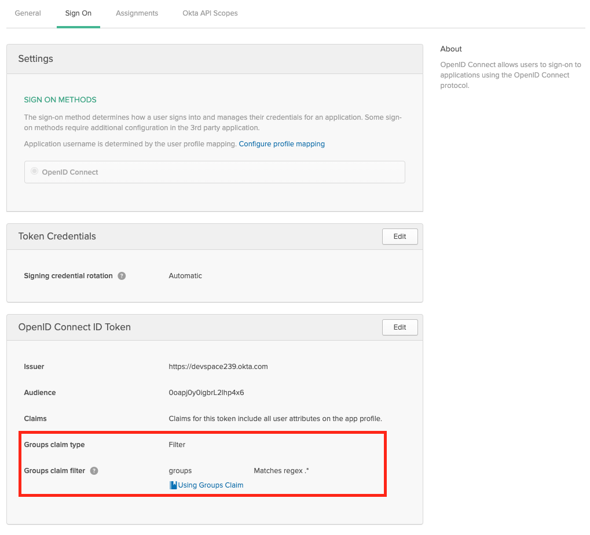
Task: Open the Okta API Scopes tab
Action: point(210,13)
